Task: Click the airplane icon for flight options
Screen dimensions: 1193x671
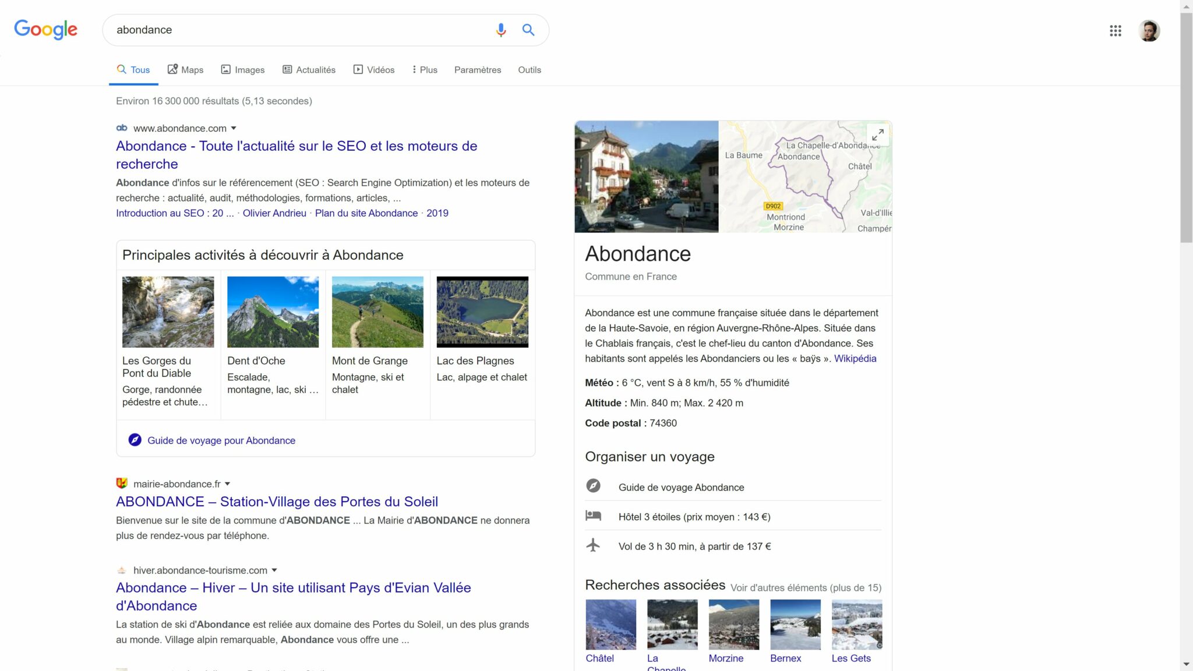Action: pyautogui.click(x=595, y=546)
